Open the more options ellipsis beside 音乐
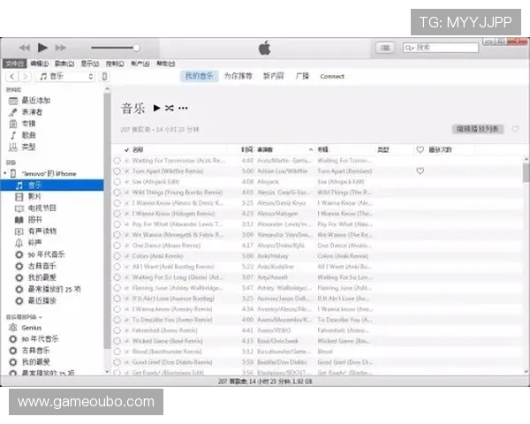This screenshot has height=424, width=530. 183,108
